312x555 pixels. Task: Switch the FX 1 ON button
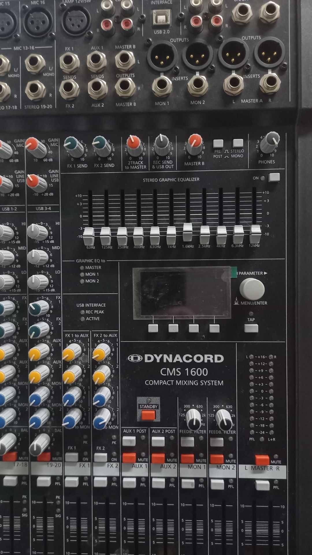coord(71,457)
